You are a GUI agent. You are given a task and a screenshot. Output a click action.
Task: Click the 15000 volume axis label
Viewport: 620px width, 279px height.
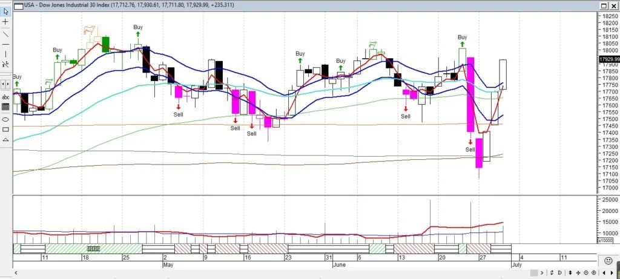point(610,222)
